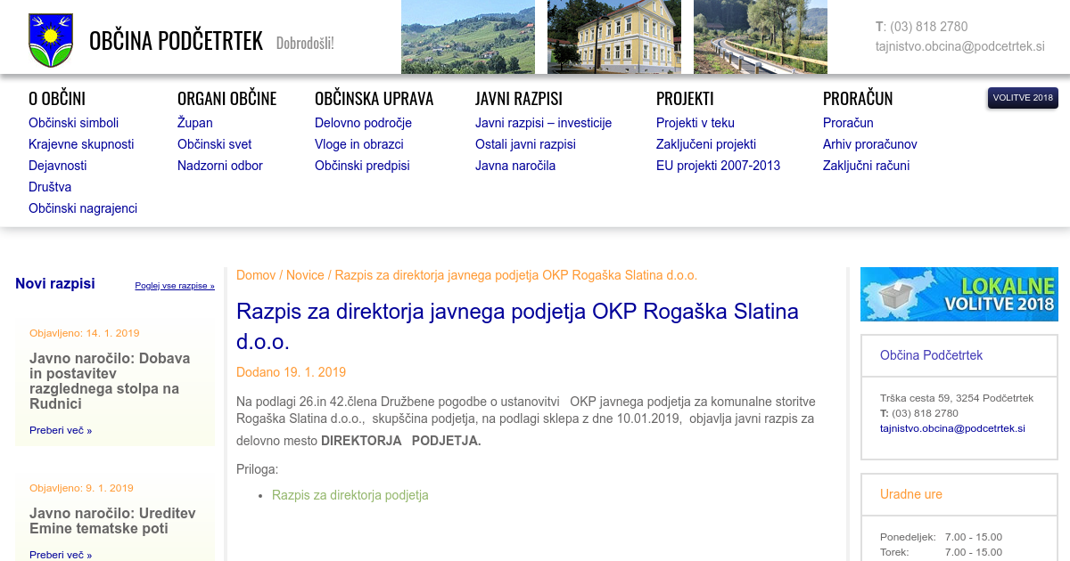The image size is (1070, 561).
Task: Click the Lokalne Volitve 2018 banner
Action: point(959,294)
